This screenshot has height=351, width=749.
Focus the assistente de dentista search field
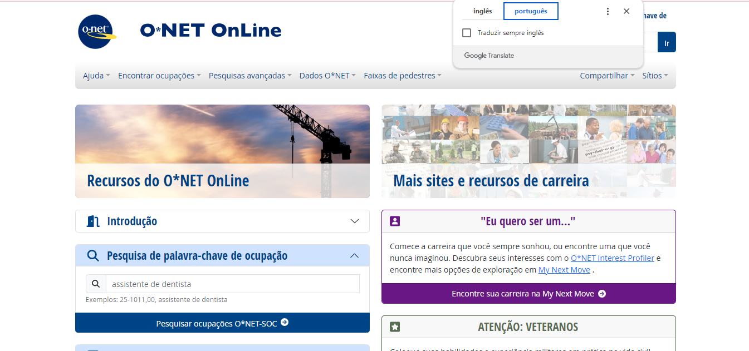click(x=233, y=284)
